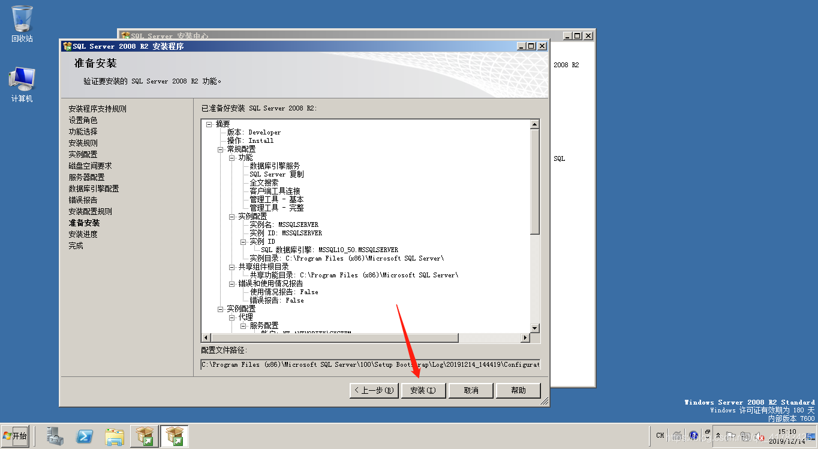Screen dimensions: 818x449
Task: Select the 完成 step in sidebar
Action: [76, 246]
